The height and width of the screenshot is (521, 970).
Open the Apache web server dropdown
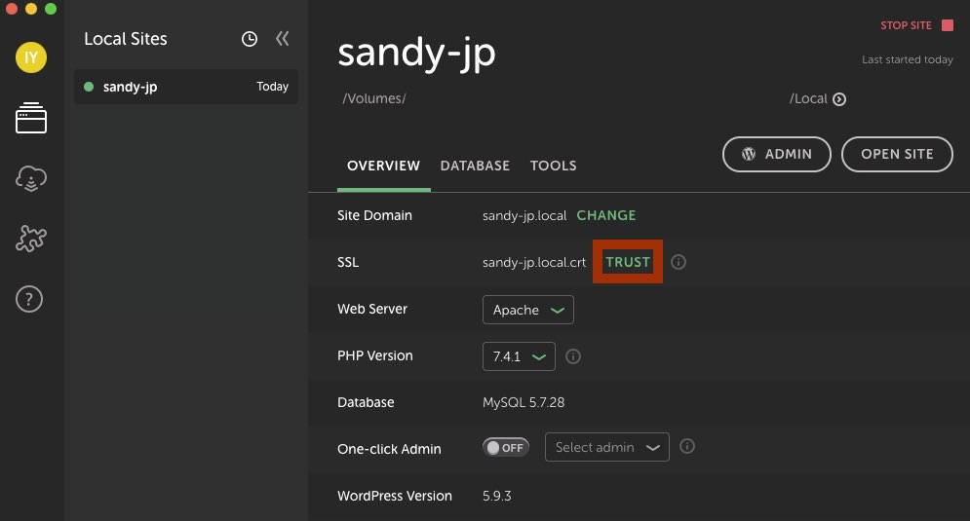pyautogui.click(x=527, y=310)
